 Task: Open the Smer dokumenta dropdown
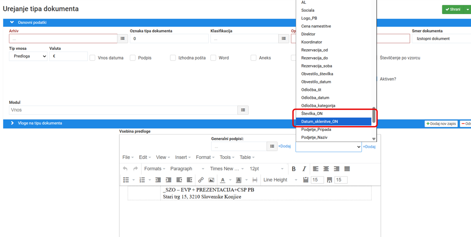(441, 38)
